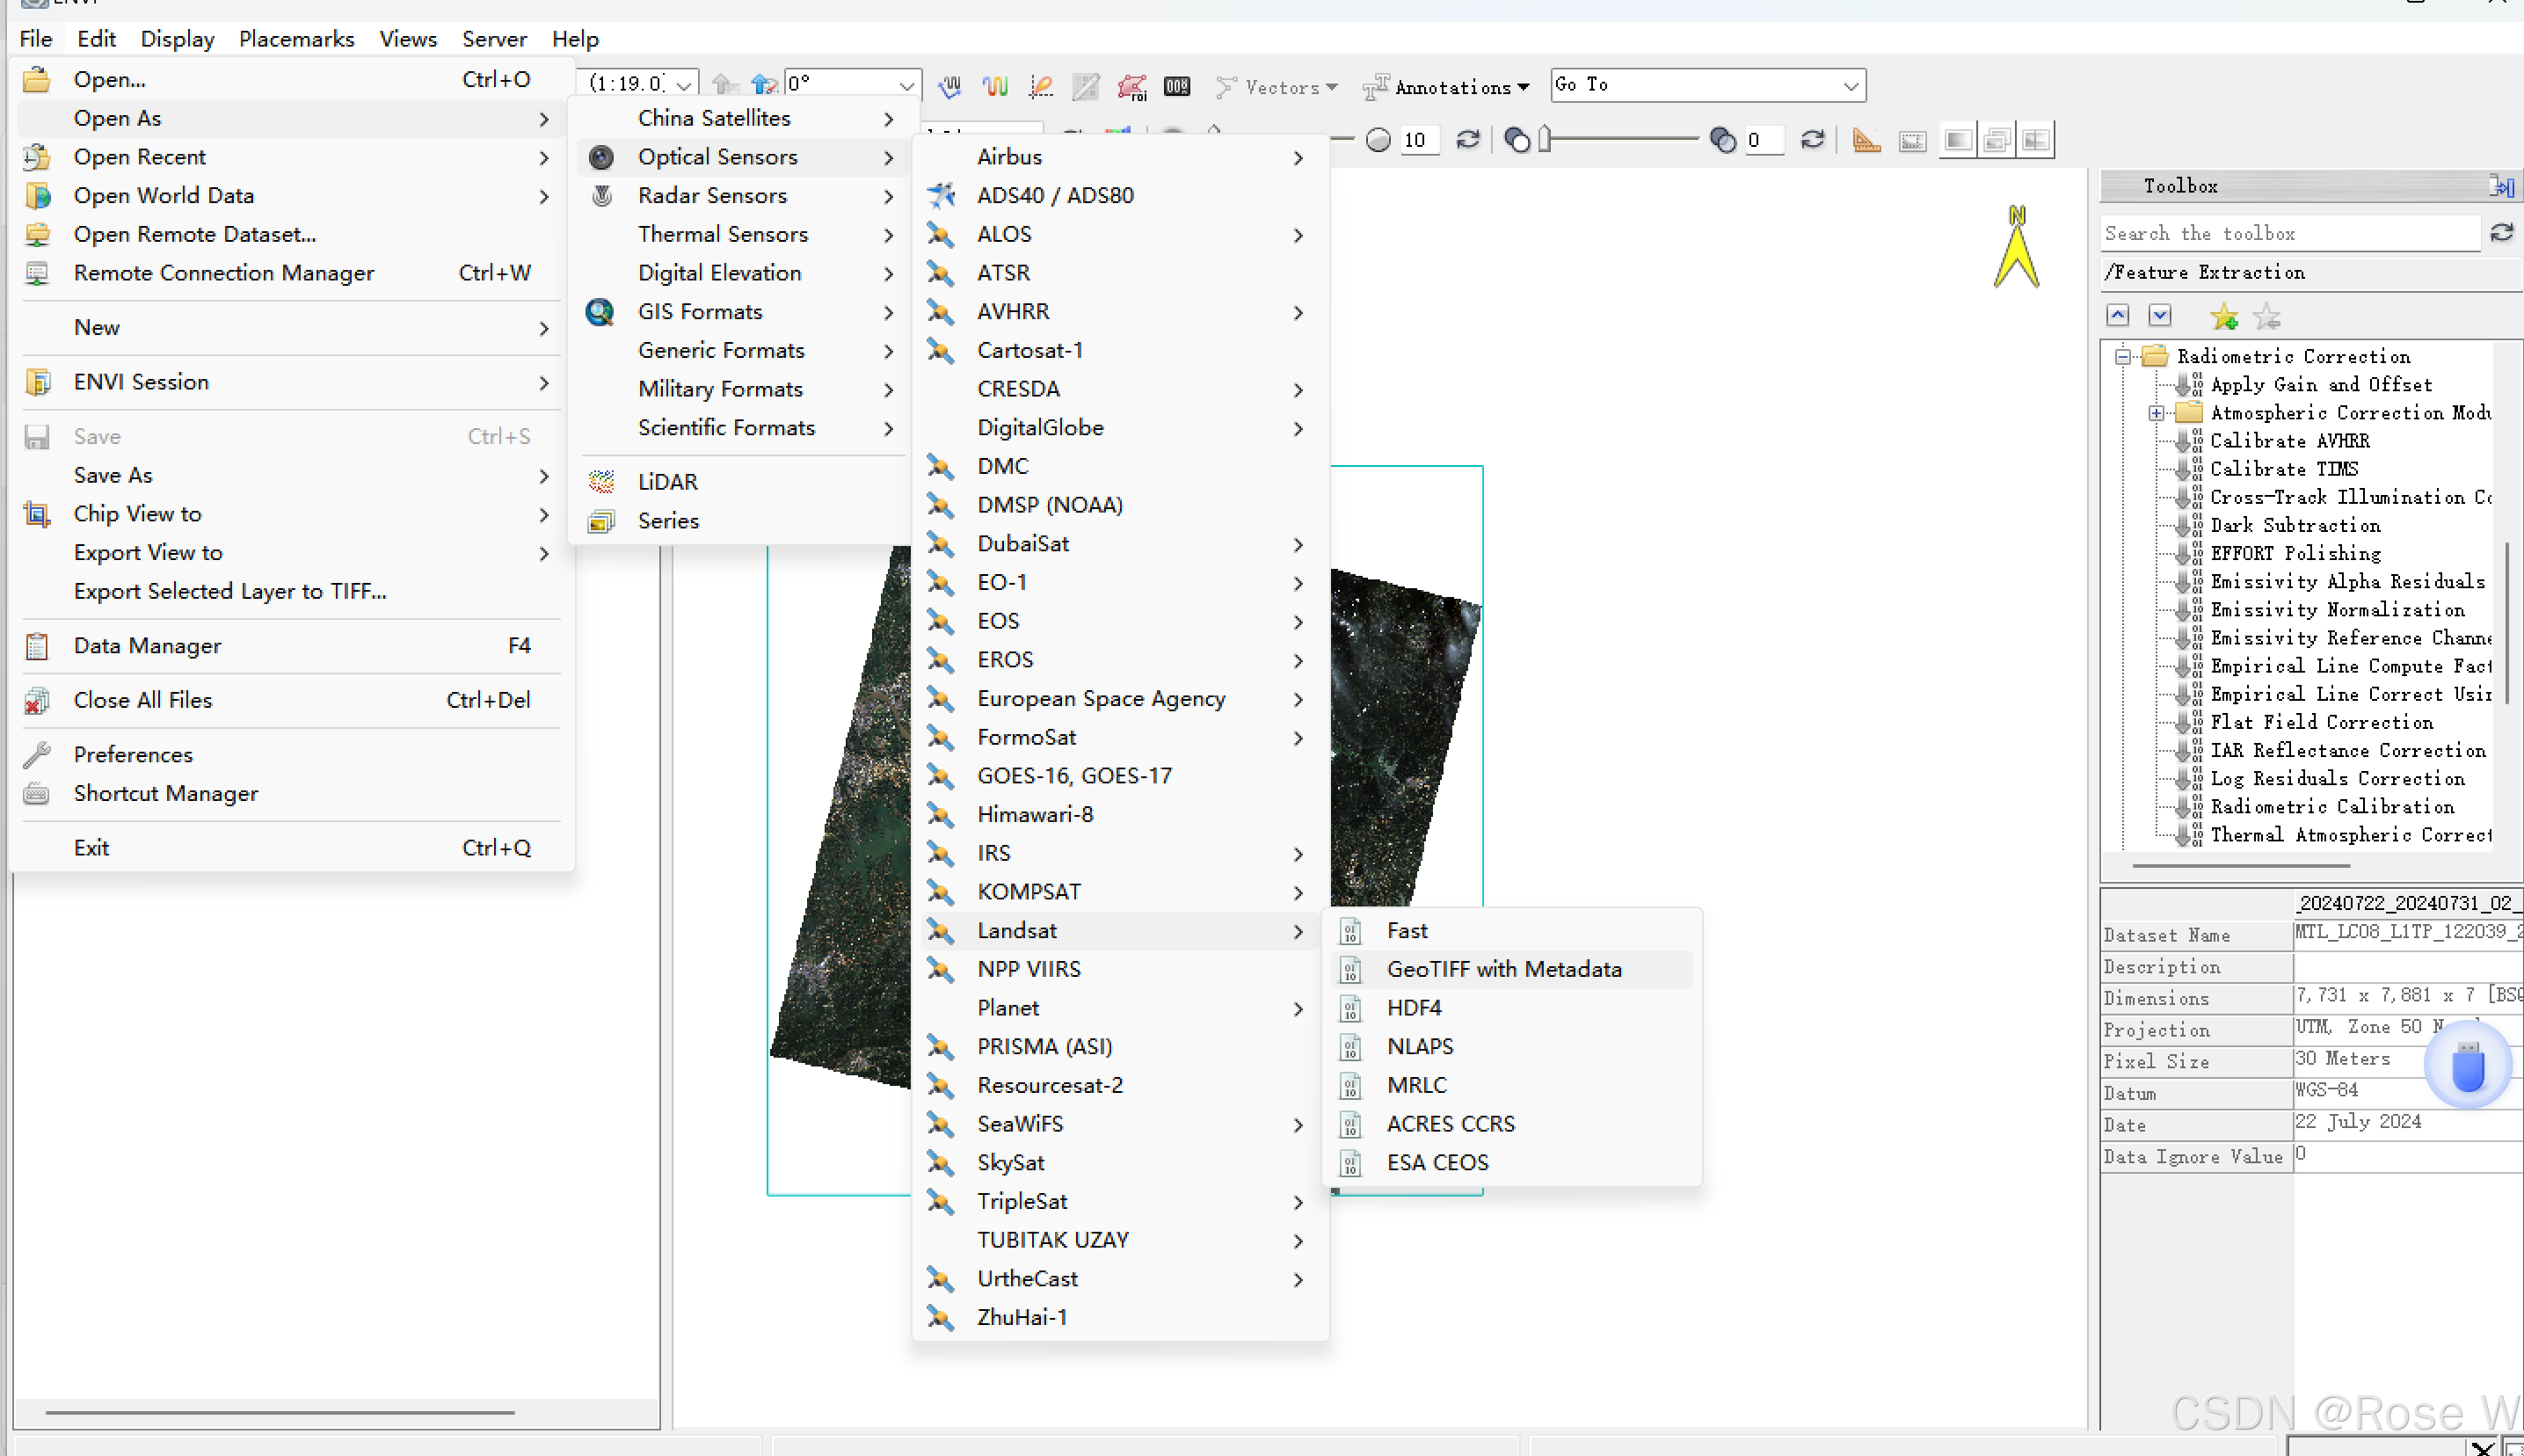Click the spectral profile icon
Viewport: 2524px width, 1456px height.
coord(994,86)
